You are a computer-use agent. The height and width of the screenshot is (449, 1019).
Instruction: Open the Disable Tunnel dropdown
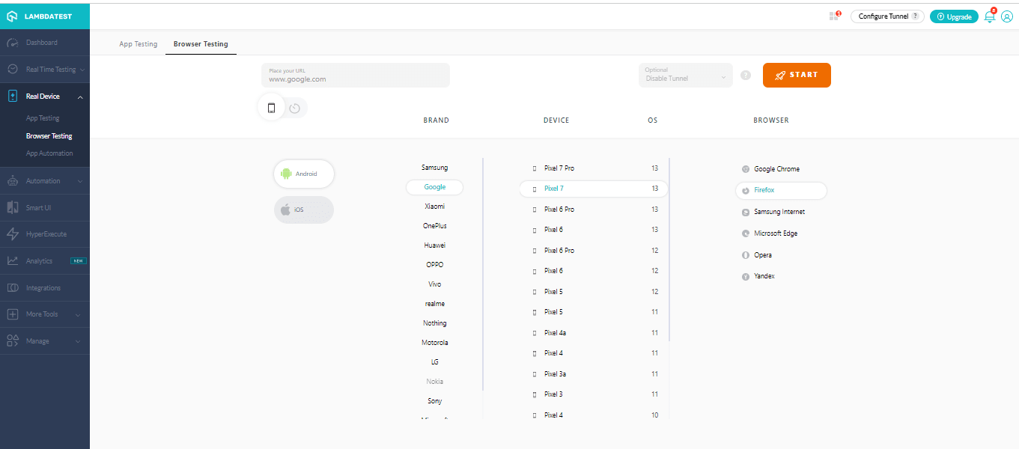686,75
